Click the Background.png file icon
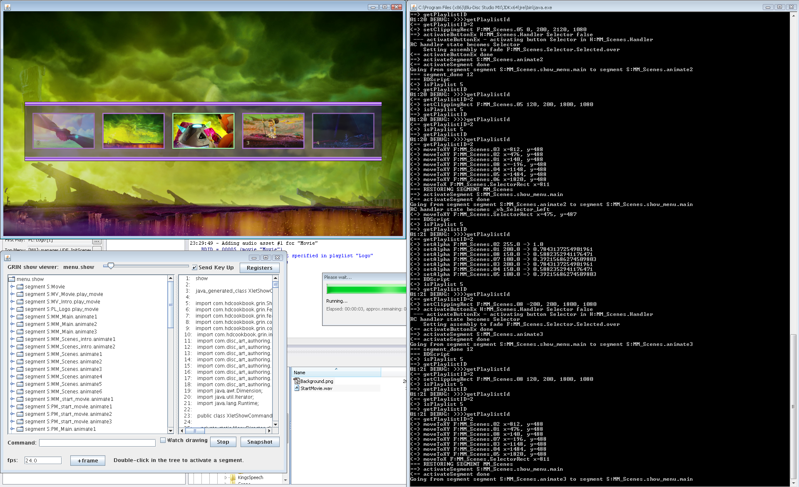799x487 pixels. (x=297, y=381)
